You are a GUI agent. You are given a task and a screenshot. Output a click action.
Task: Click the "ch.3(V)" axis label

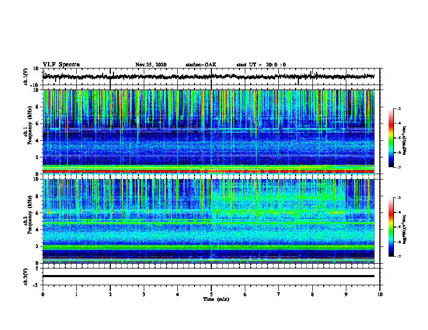tap(26, 277)
